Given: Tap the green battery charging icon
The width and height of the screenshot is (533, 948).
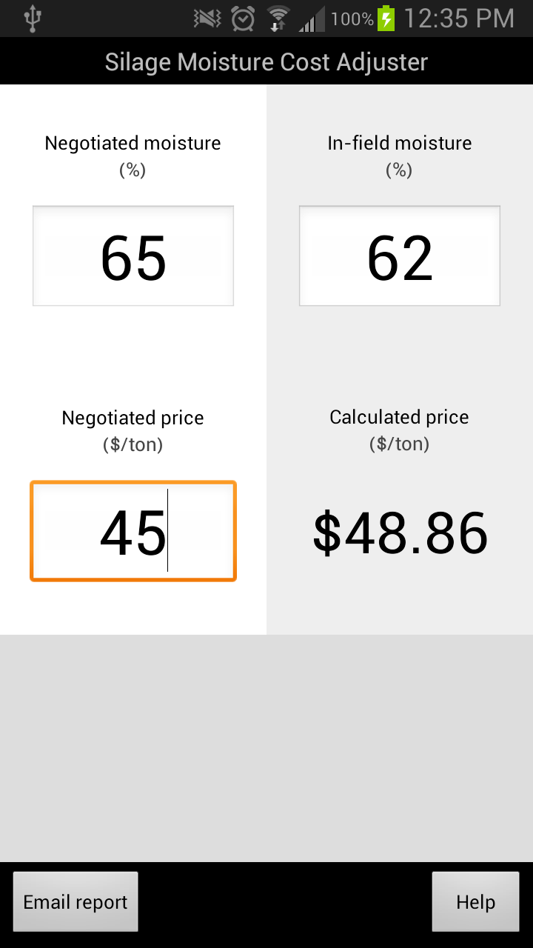Looking at the screenshot, I should (386, 19).
